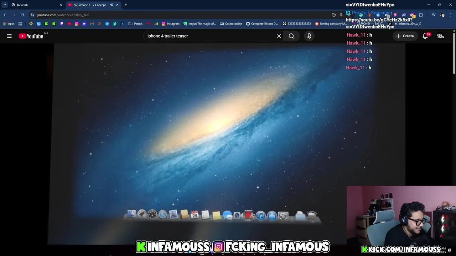Screen dimensions: 456x256
Task: Open the YouTube guide hamburger menu
Action: (9, 36)
